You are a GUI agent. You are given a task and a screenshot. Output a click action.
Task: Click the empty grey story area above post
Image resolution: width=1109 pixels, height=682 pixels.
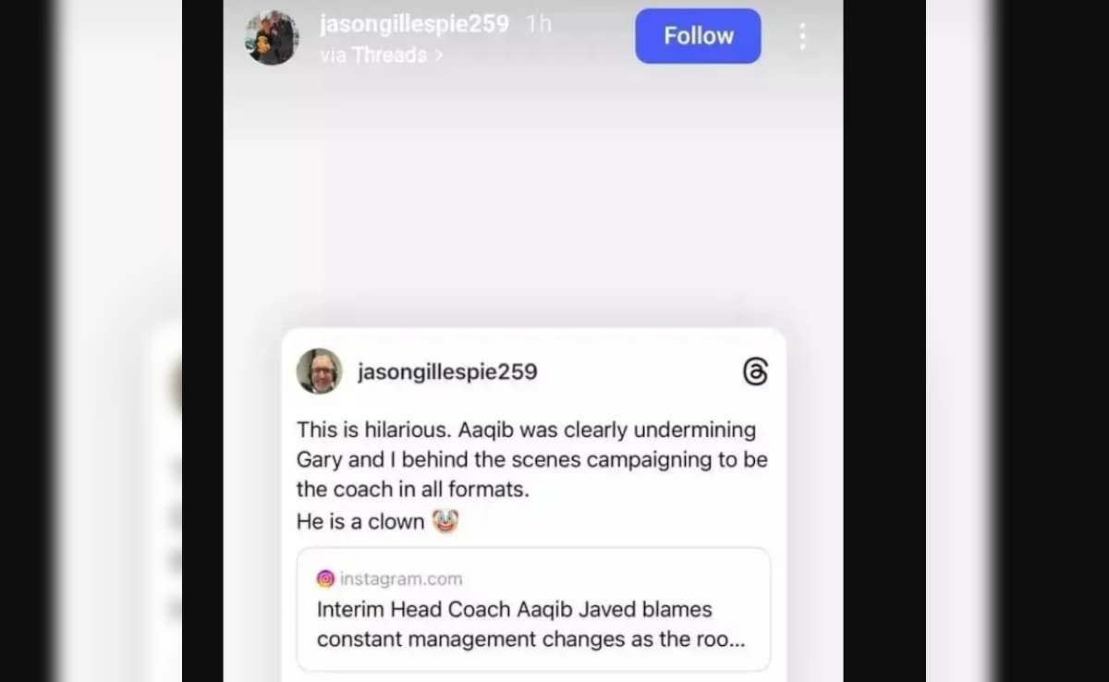coord(532,203)
